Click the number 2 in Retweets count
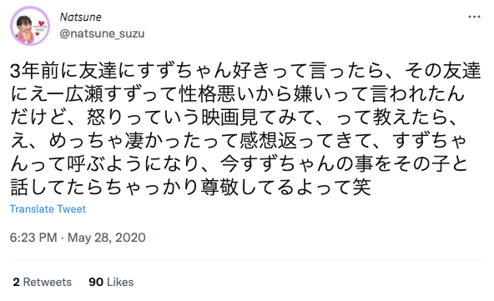This screenshot has width=494, height=301. (16, 282)
